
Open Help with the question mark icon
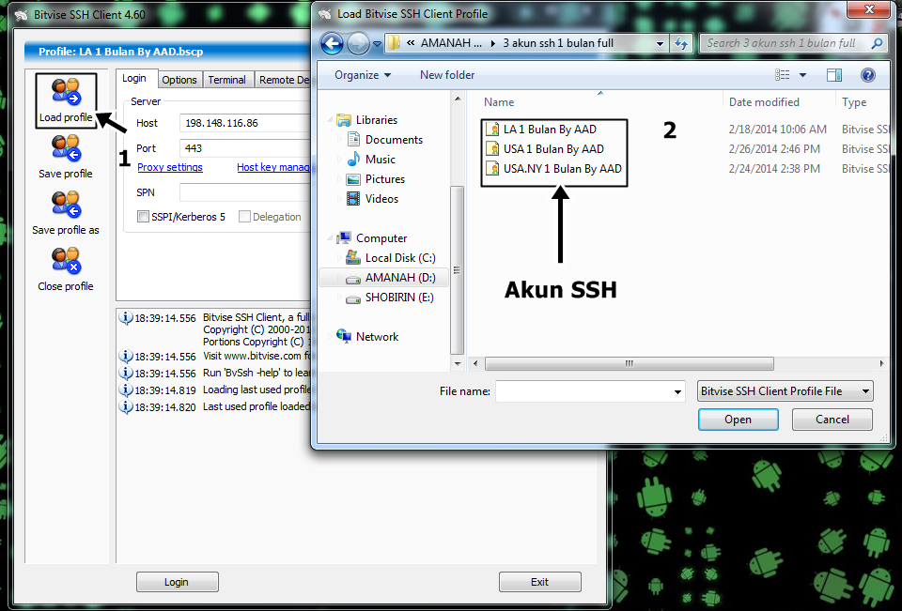point(868,75)
